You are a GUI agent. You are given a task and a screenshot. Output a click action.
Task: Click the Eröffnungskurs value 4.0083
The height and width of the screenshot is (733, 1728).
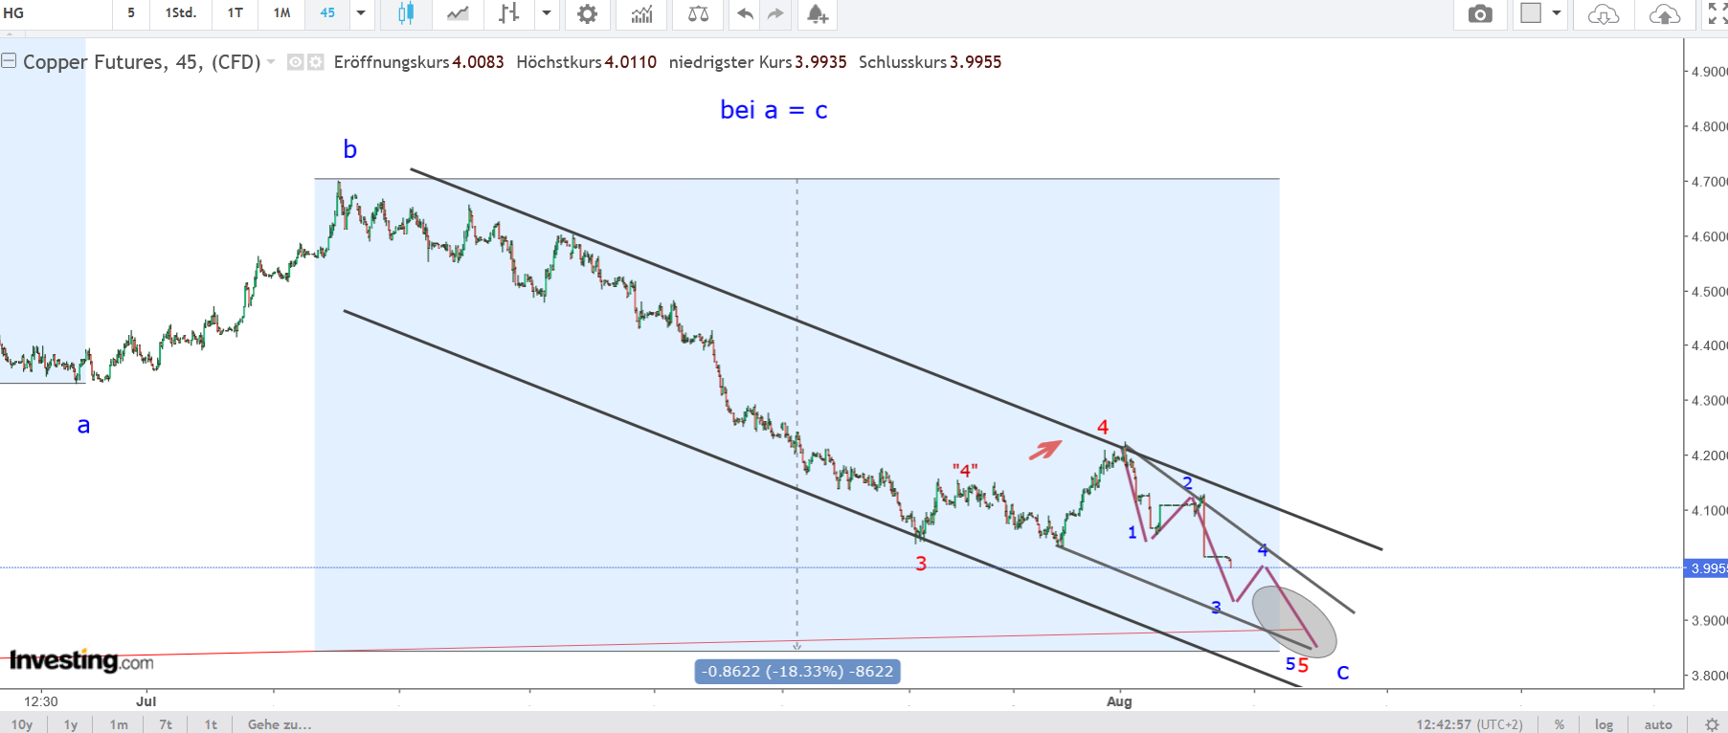pos(478,62)
